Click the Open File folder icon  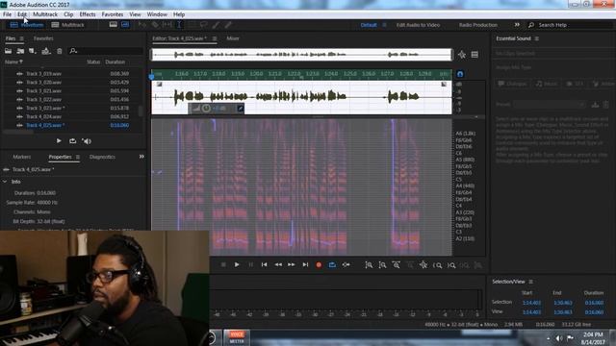[x=8, y=51]
